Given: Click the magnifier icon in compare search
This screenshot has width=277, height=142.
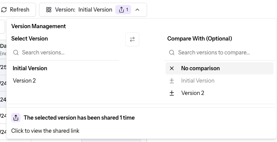Looking at the screenshot, I should [x=172, y=52].
